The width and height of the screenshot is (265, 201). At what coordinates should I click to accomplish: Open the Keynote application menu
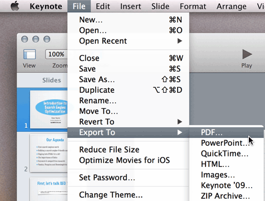(x=46, y=6)
